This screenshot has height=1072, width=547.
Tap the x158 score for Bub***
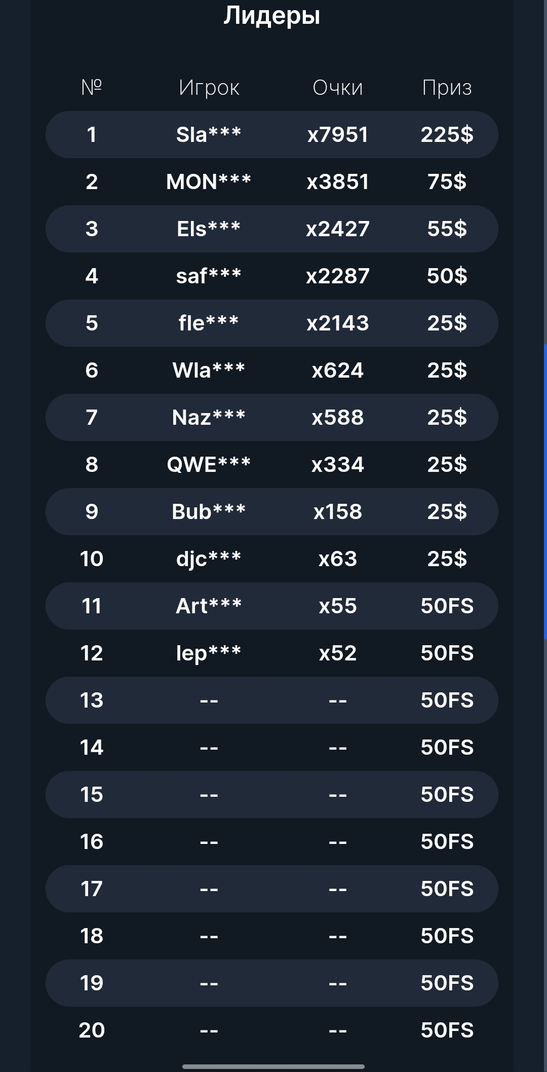tap(338, 512)
